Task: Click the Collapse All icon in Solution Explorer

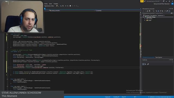Action: [160, 11]
